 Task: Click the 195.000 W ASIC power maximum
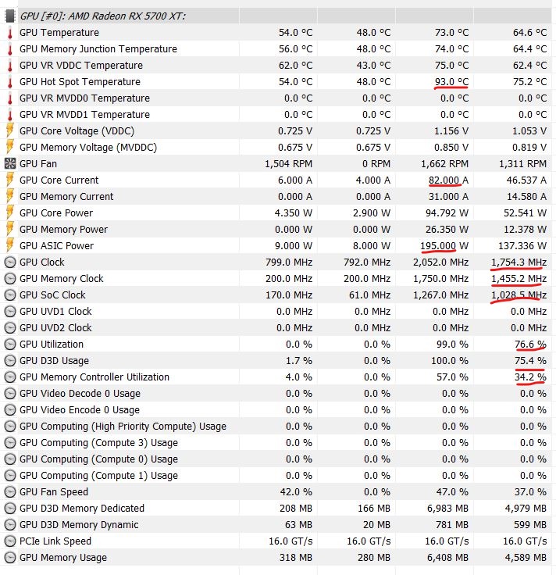pos(444,245)
